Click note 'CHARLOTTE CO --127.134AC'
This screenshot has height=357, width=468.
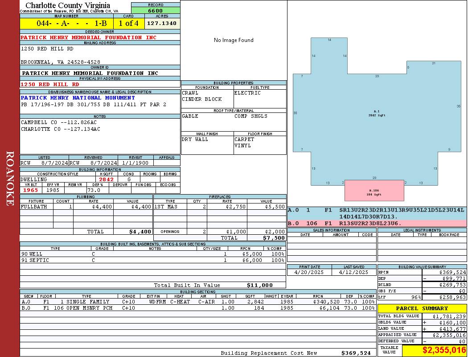61,129
